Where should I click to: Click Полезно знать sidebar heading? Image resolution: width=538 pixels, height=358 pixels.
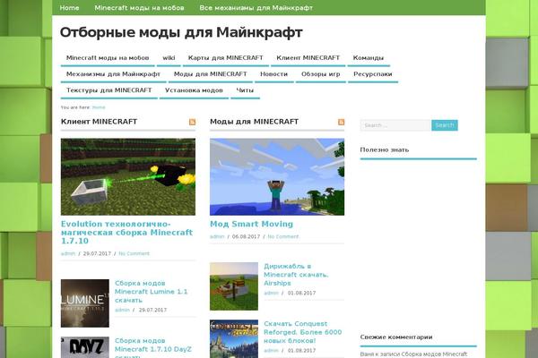coord(385,149)
